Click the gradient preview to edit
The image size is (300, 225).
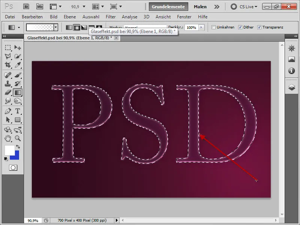[40, 27]
